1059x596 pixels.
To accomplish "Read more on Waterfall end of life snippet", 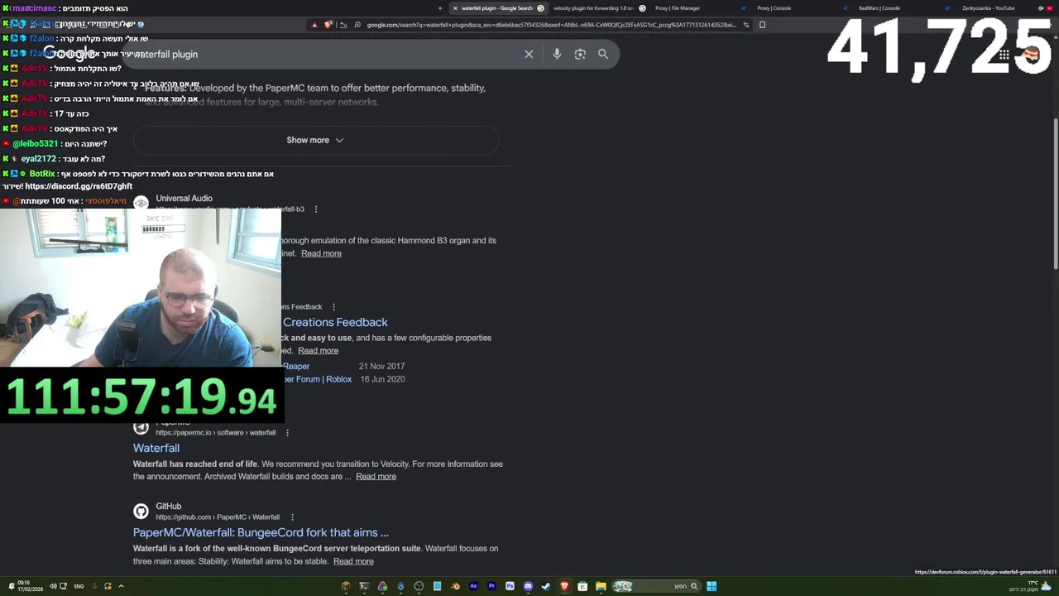I will tap(376, 476).
